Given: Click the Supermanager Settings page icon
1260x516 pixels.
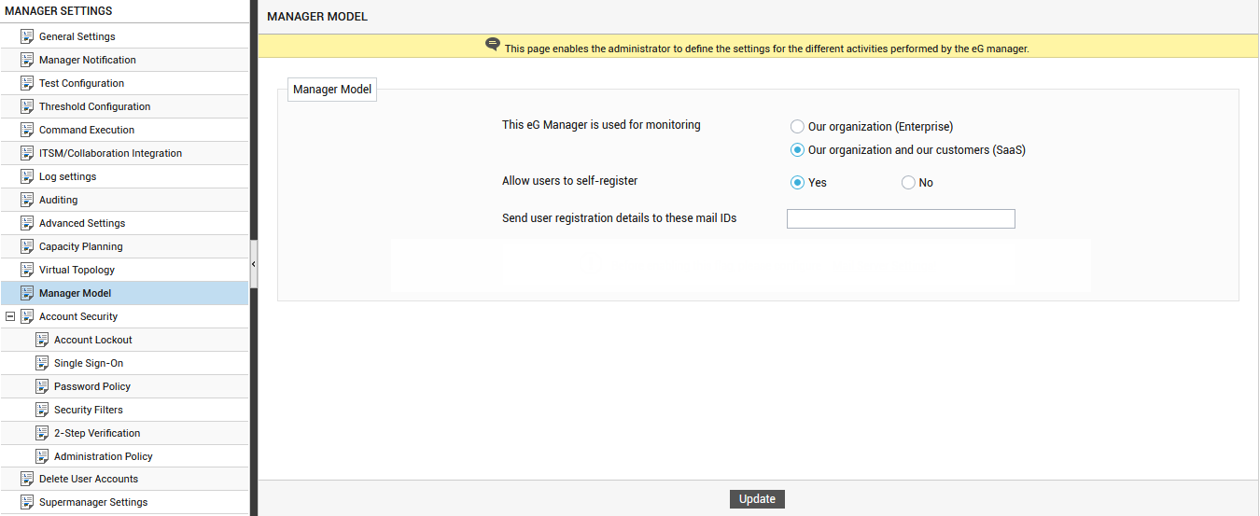Looking at the screenshot, I should tap(27, 502).
